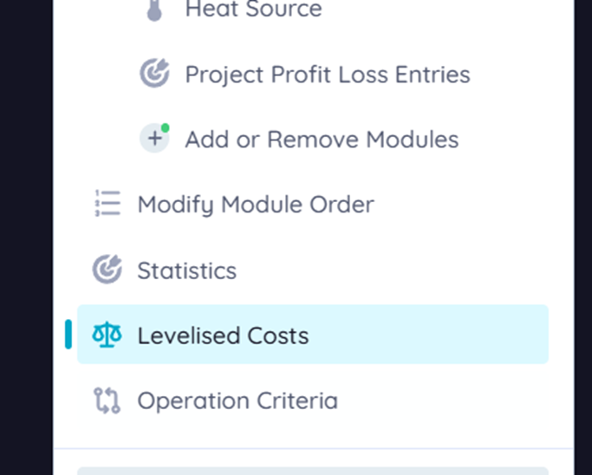Click the green dot badge on the plus icon
The width and height of the screenshot is (592, 475).
pos(165,128)
